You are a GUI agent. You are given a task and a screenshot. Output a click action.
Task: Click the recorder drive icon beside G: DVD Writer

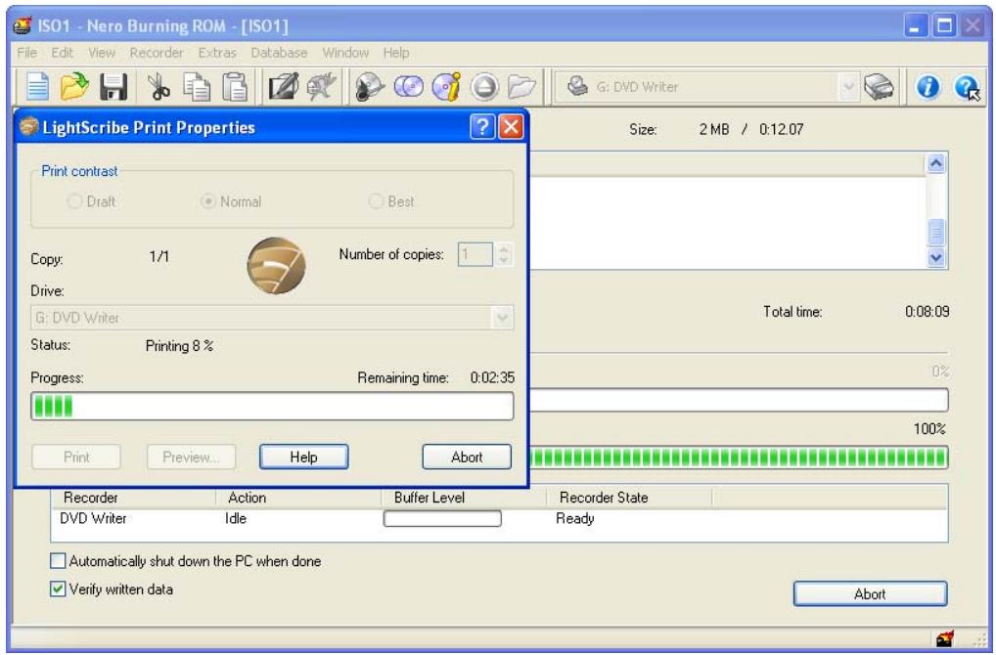click(577, 86)
